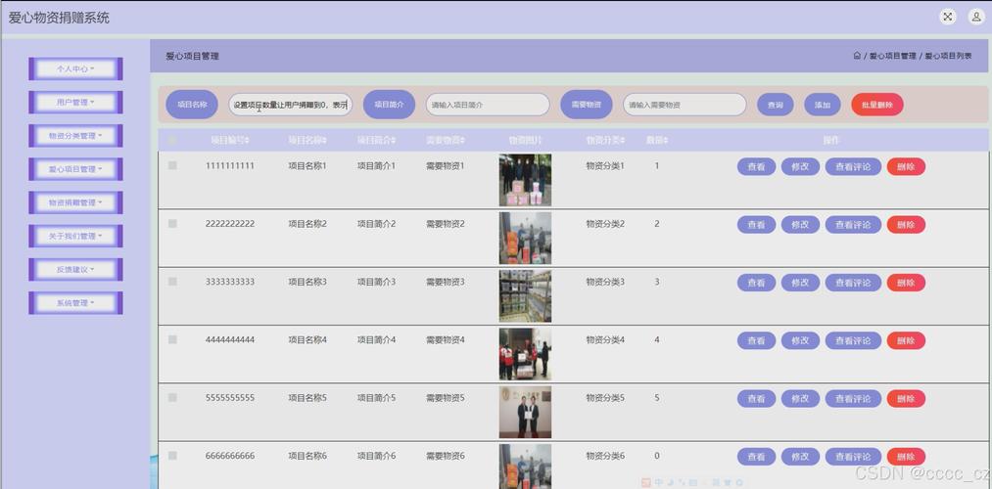
Task: Open the user account avatar icon
Action: [976, 17]
